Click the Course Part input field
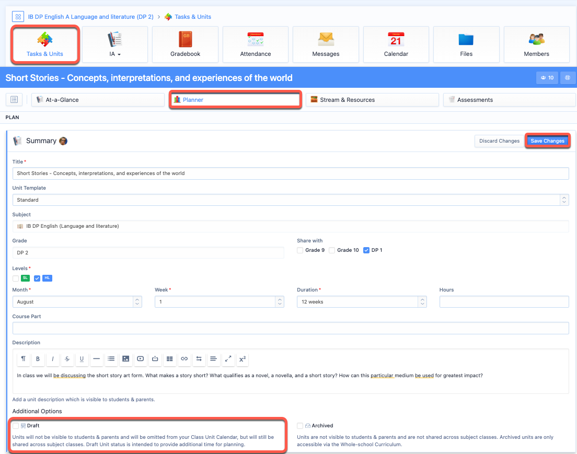This screenshot has width=577, height=454. coord(291,328)
